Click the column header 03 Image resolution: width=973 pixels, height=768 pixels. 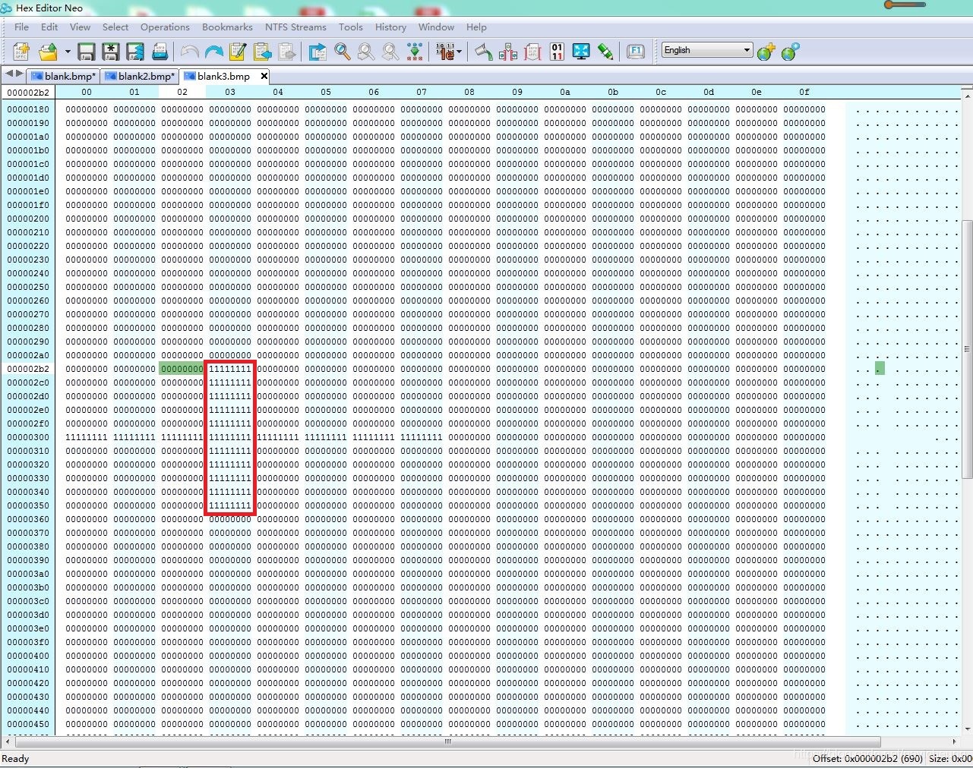(x=230, y=92)
